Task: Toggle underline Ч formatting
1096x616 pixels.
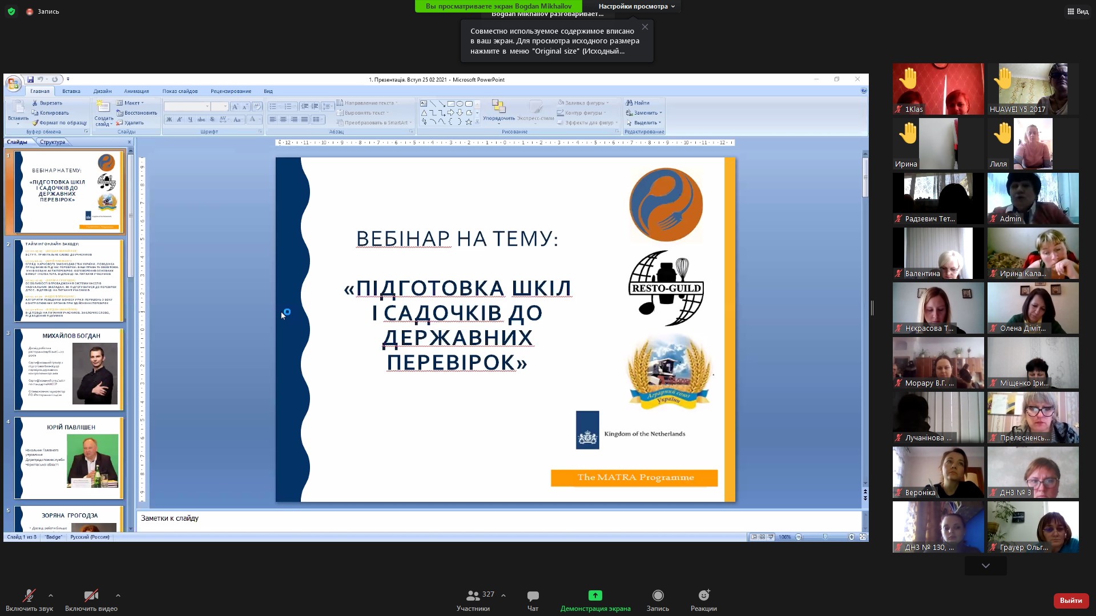Action: click(190, 119)
